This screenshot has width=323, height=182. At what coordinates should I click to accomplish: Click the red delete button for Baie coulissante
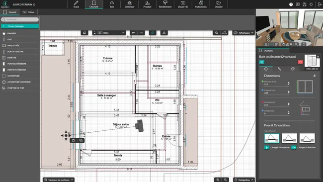(300, 62)
